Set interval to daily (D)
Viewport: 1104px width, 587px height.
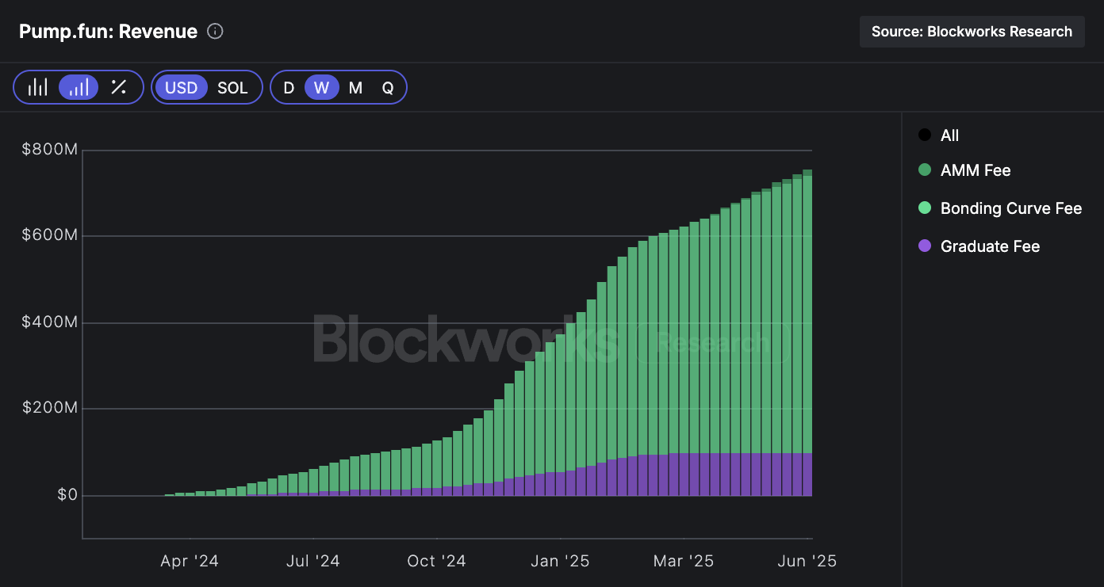[289, 87]
